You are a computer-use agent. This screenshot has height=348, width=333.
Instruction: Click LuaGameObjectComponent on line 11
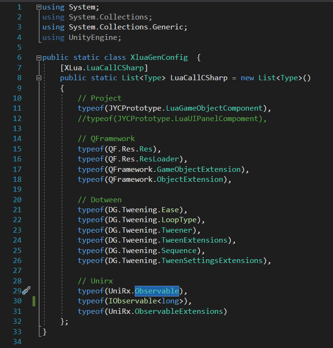click(x=214, y=108)
